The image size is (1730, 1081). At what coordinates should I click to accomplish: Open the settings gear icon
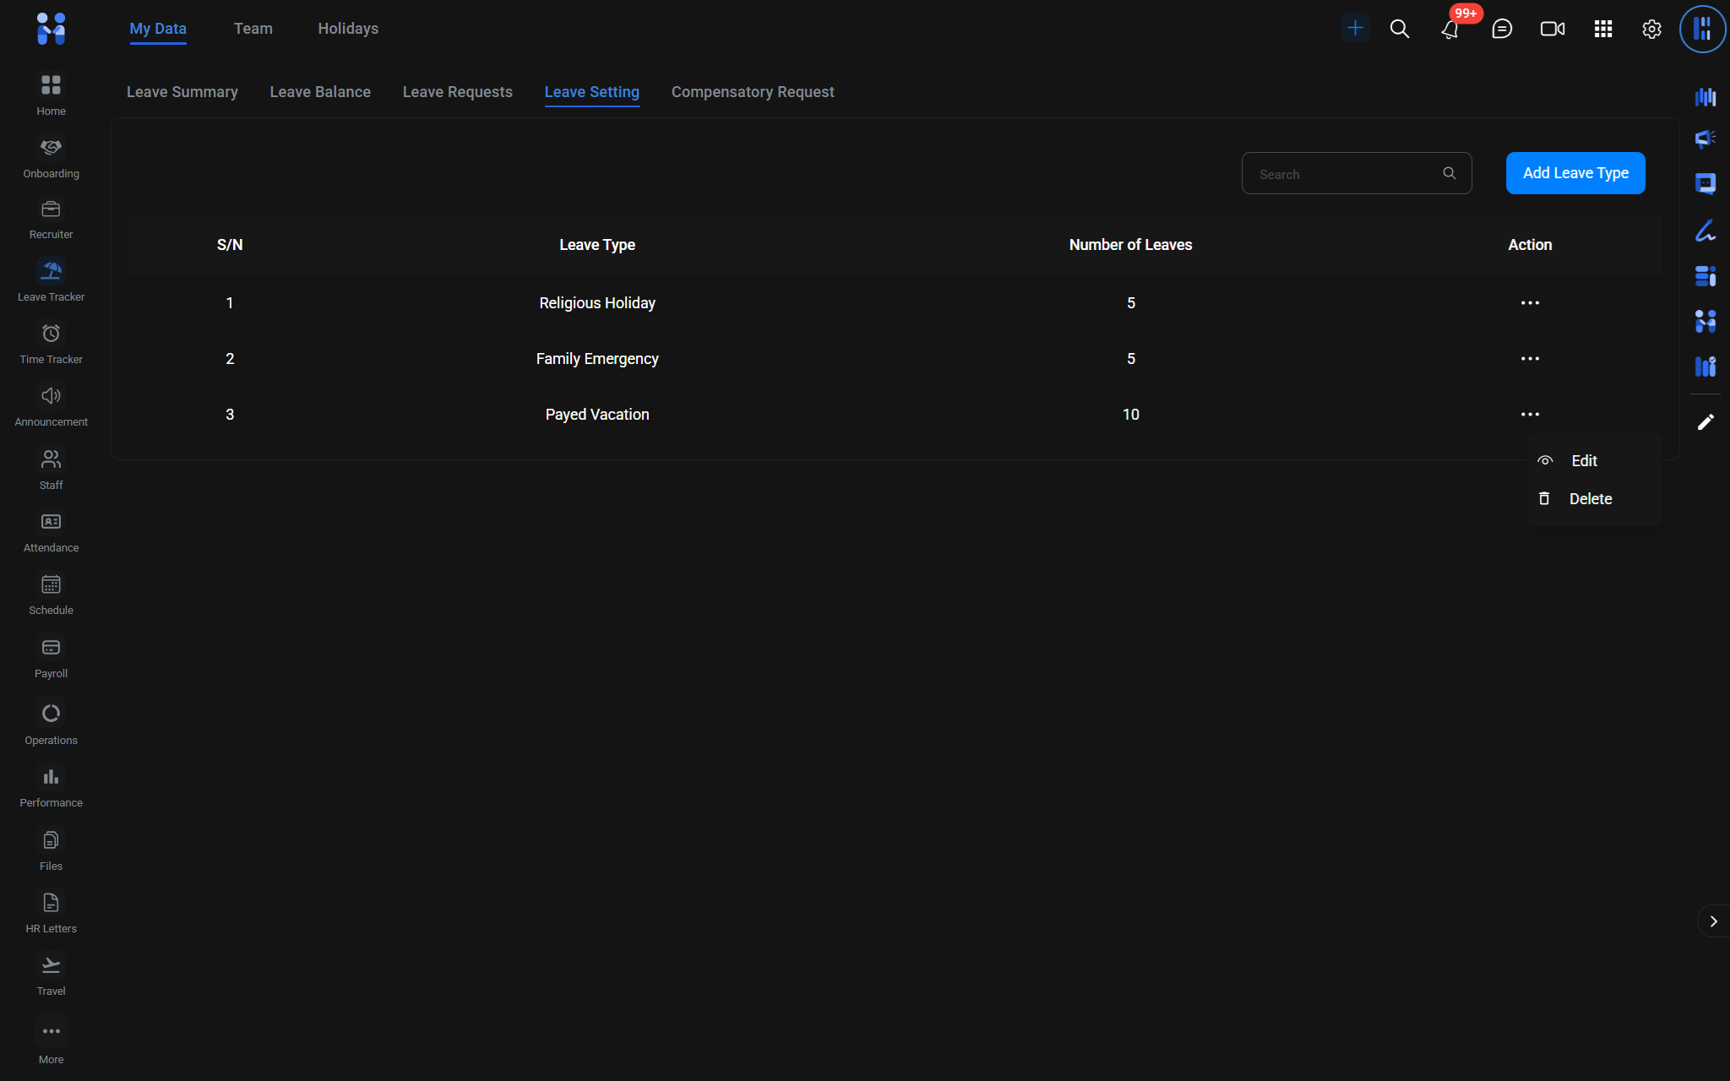point(1651,29)
